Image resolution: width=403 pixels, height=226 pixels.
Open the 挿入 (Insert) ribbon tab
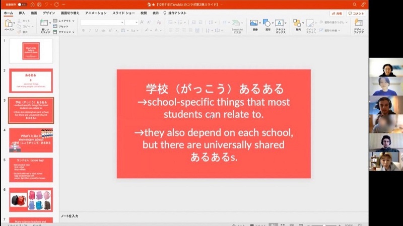point(22,13)
